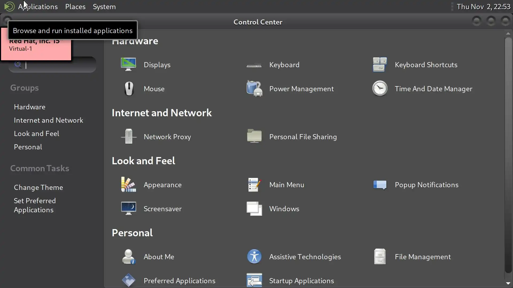Click the Screensaver monitor icon
513x288 pixels.
[129, 209]
